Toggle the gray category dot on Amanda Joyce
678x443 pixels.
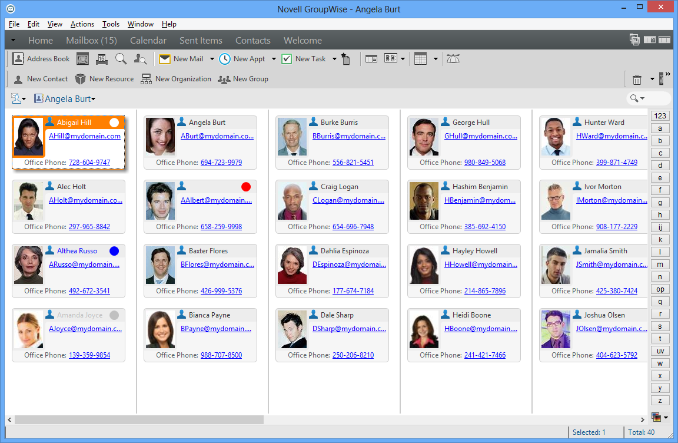coord(114,315)
